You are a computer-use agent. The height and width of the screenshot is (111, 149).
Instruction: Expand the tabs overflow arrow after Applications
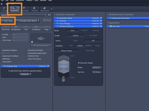[x=51, y=9]
